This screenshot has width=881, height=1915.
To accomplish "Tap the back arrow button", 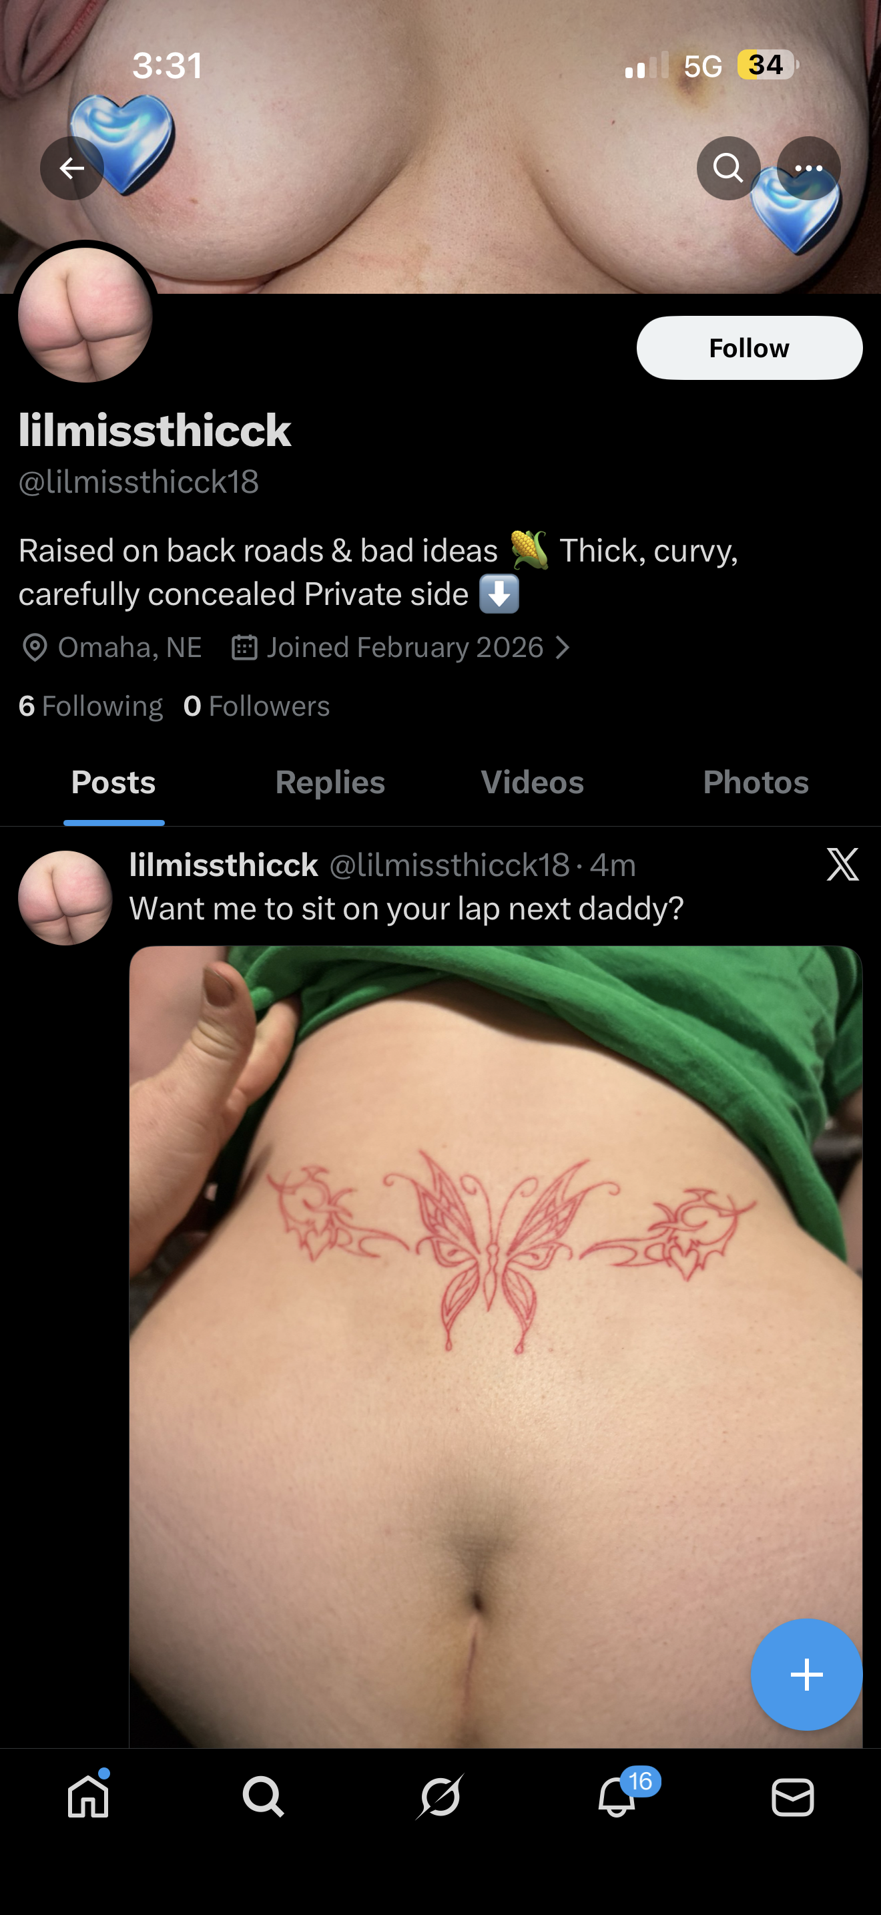I will pos(71,168).
